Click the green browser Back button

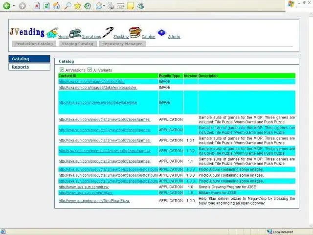[6, 6]
